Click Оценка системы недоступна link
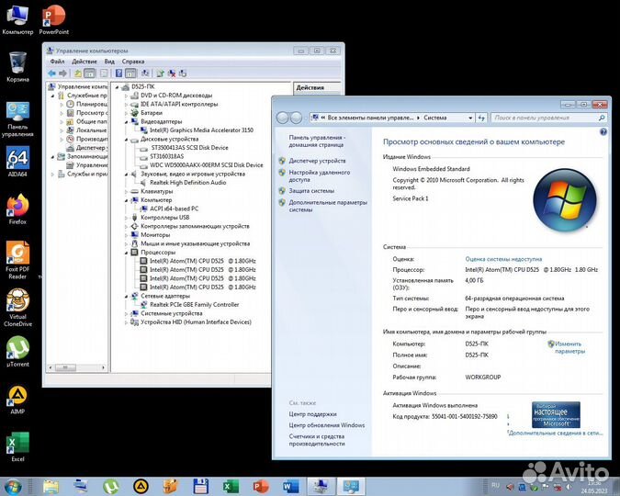Viewport: 620px width, 496px height. click(503, 259)
